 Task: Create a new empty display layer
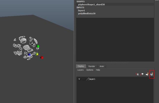click(x=147, y=74)
